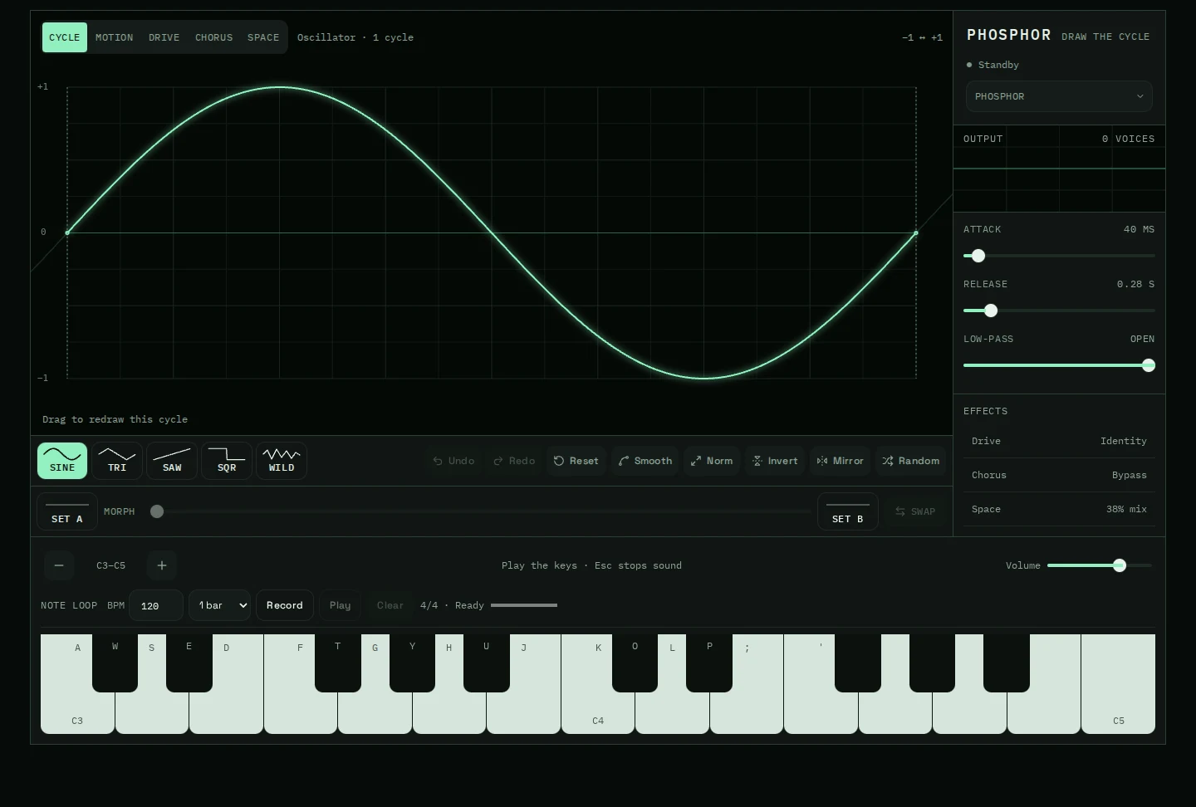This screenshot has height=807, width=1196.
Task: Apply Smooth to the waveform
Action: pyautogui.click(x=645, y=461)
